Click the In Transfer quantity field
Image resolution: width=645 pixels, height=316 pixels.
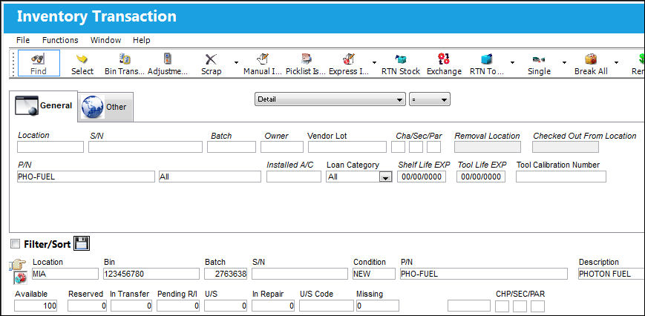131,306
